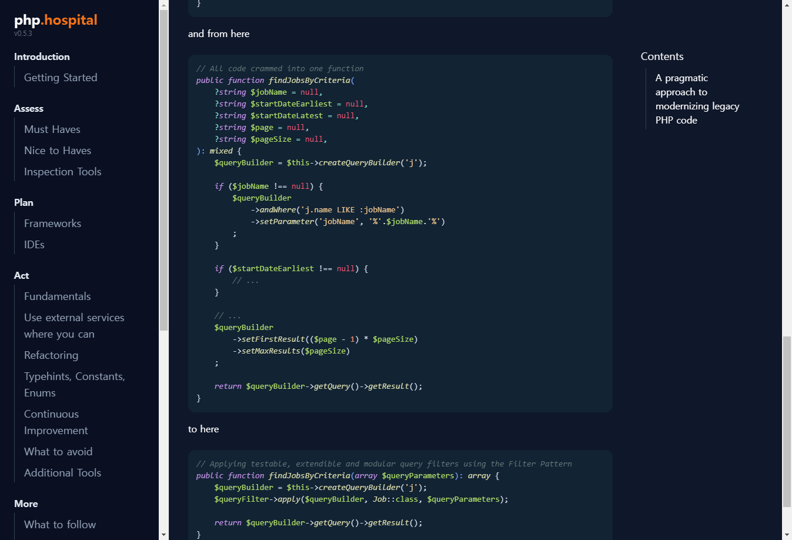This screenshot has width=792, height=540.
Task: Click main page scrollbar thumb
Action: click(787, 421)
